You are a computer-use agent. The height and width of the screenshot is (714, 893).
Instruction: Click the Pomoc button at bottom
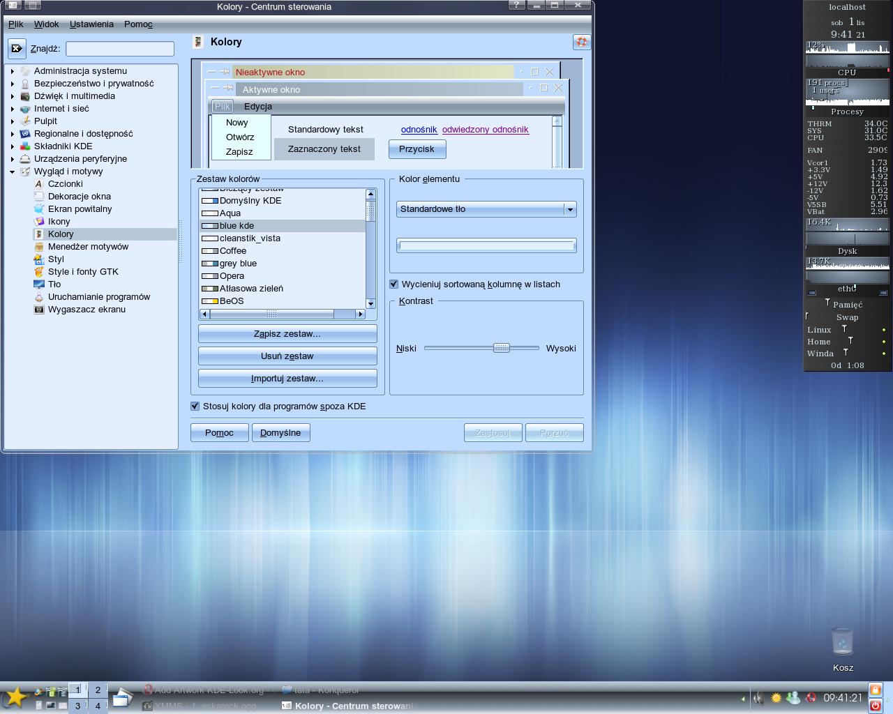pos(219,433)
